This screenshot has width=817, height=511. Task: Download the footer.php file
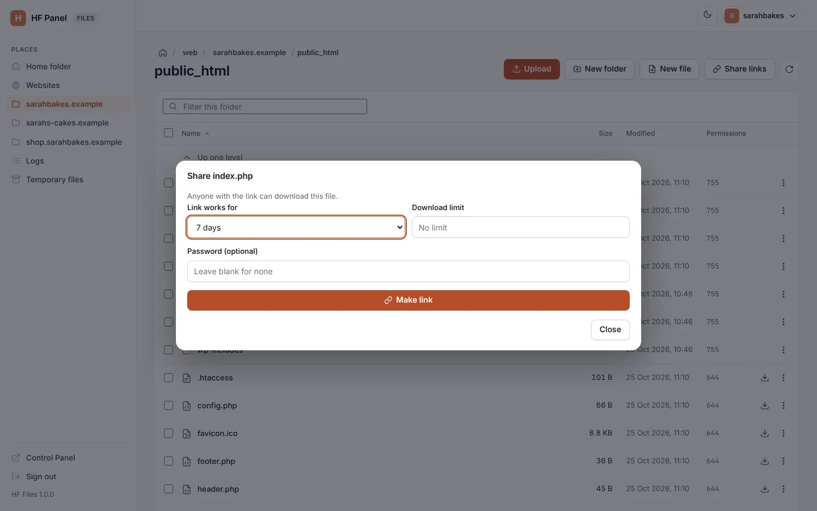tap(765, 461)
